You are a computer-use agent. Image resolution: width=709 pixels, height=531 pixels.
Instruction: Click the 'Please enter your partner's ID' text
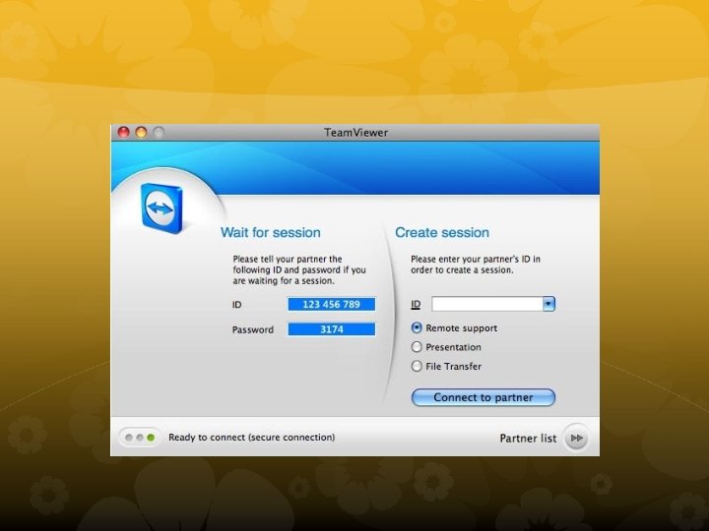476,265
